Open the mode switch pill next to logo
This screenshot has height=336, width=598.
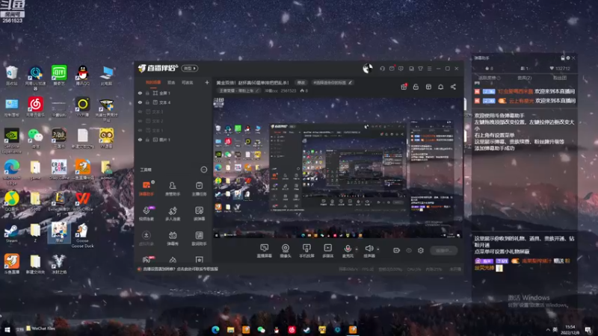(190, 68)
